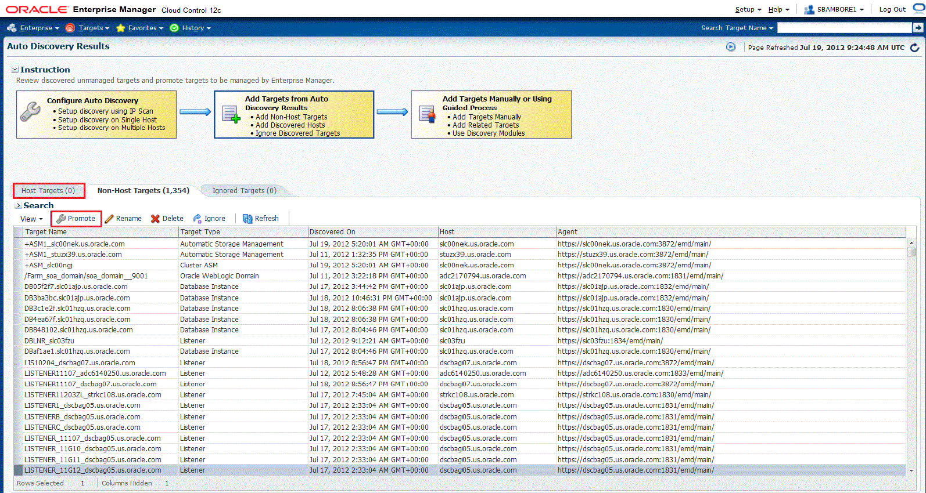Viewport: 926px width, 493px height.
Task: Click the Rename toolbar button
Action: 123,219
